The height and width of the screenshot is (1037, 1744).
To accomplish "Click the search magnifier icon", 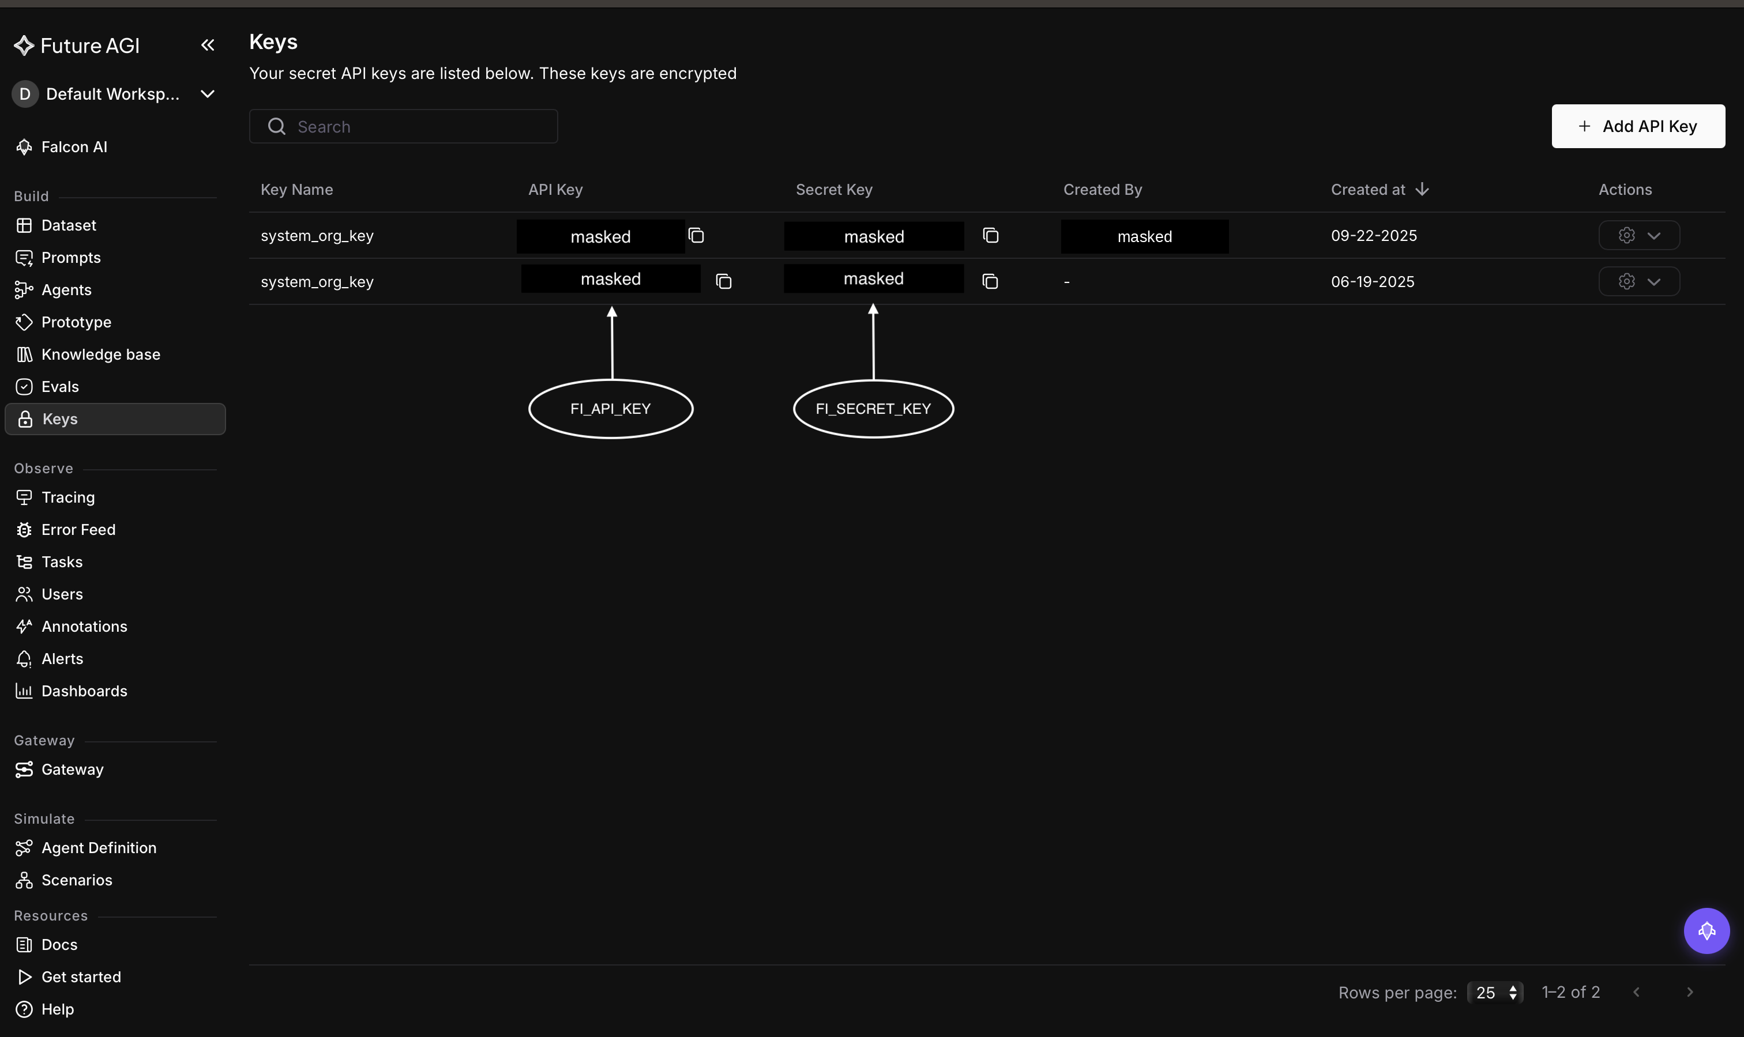I will click(277, 126).
